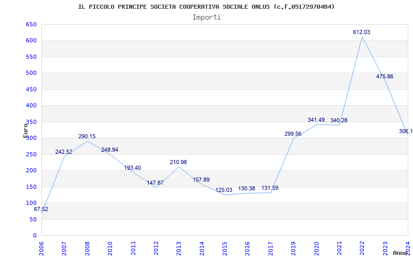Click the 2022 x-axis year label
413x258 pixels.
362,248
